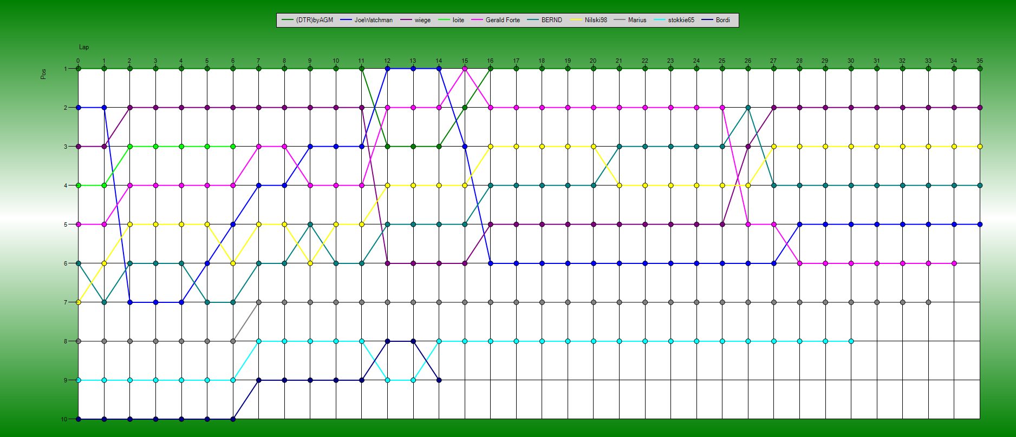
Task: Click lap number 0 on top axis
Action: (78, 61)
